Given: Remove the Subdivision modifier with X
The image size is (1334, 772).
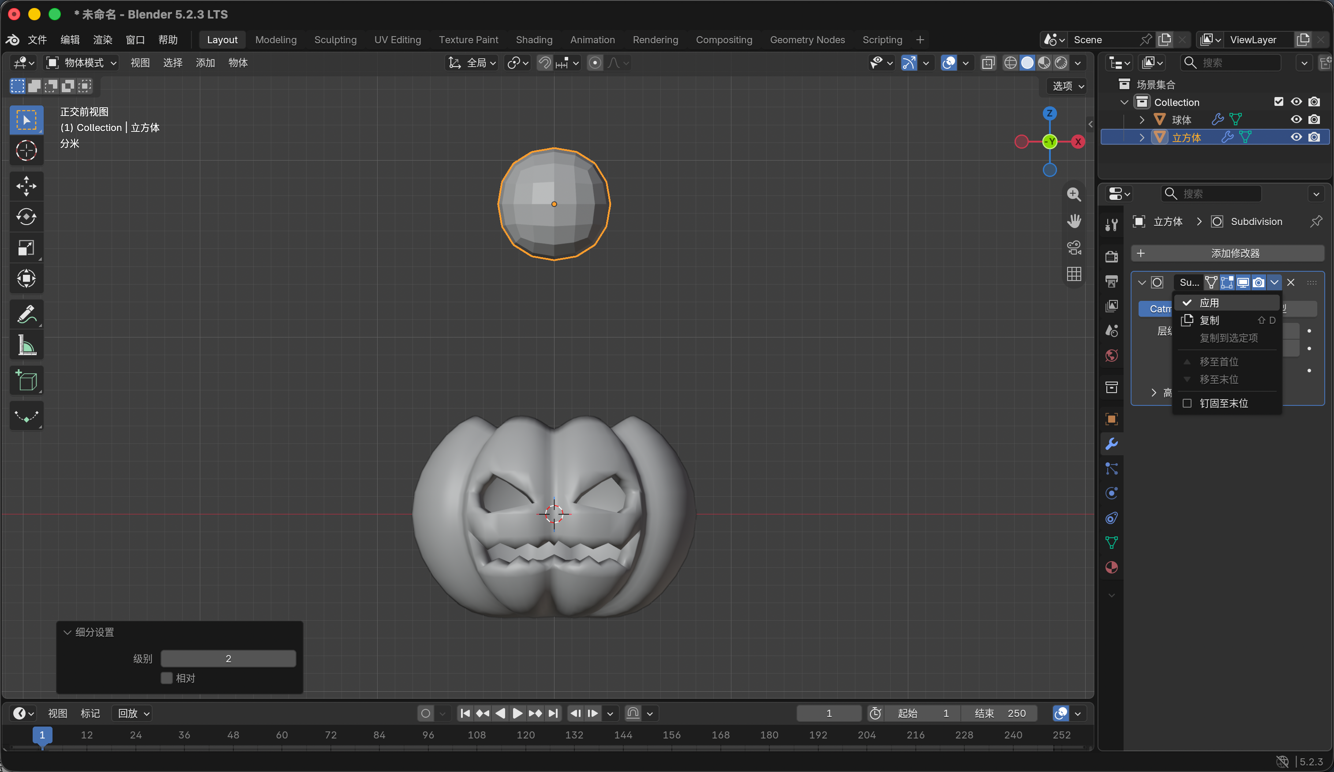Looking at the screenshot, I should pyautogui.click(x=1291, y=282).
